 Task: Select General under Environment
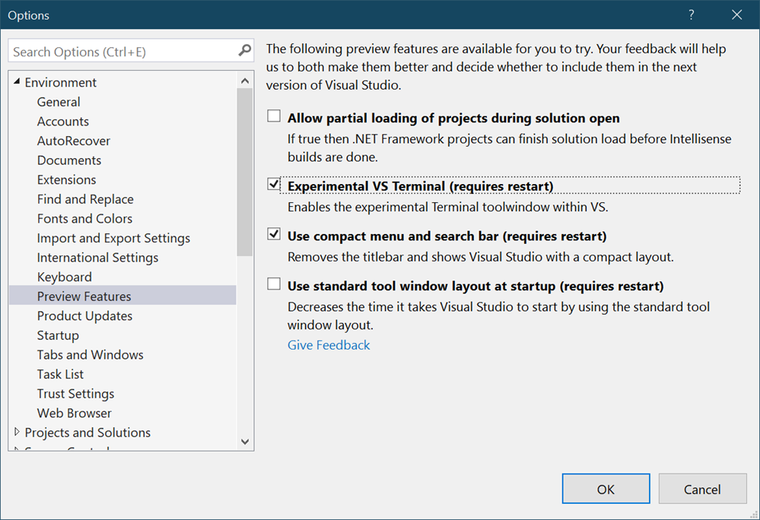point(59,102)
